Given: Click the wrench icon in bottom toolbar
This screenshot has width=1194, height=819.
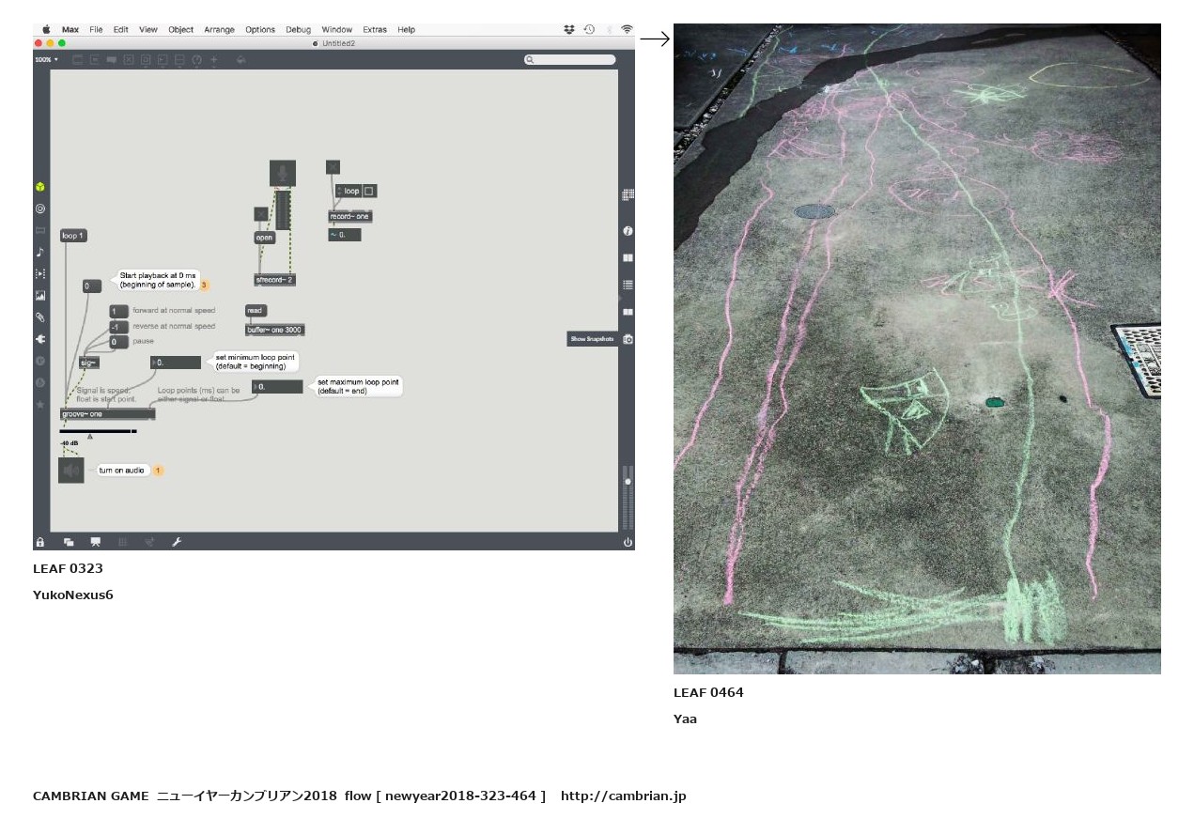Looking at the screenshot, I should 176,542.
